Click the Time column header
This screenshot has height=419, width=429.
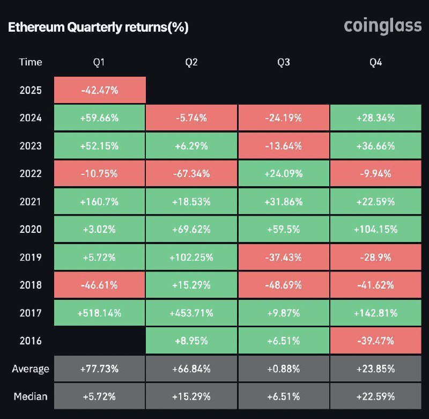[31, 62]
